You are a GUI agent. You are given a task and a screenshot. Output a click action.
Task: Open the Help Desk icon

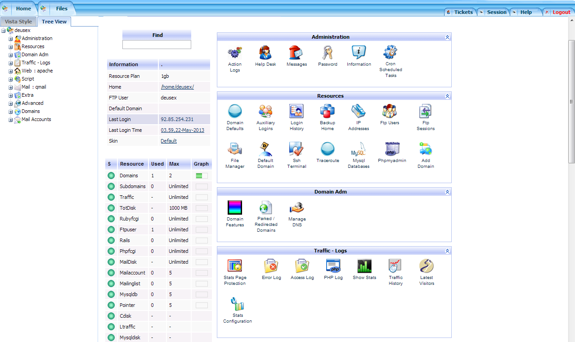[x=265, y=53]
